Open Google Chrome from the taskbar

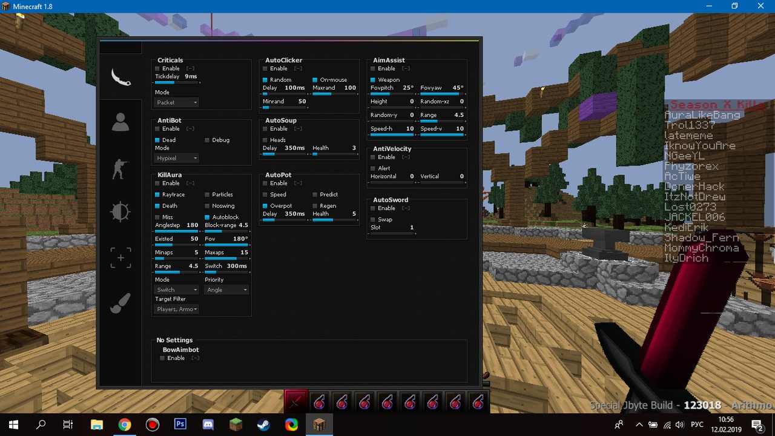point(124,424)
